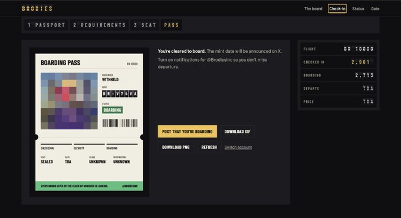Viewport: 401px width, 218px height.
Task: Click the BOARDING status badge
Action: (x=112, y=110)
